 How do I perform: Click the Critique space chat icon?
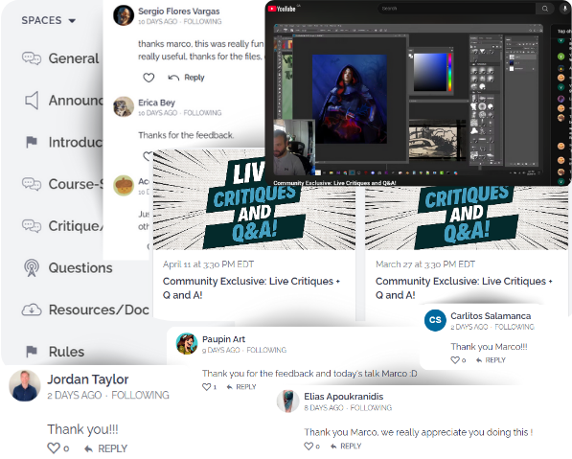pyautogui.click(x=32, y=226)
